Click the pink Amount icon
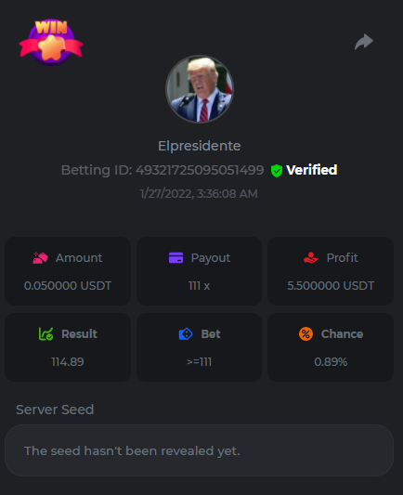 click(40, 257)
